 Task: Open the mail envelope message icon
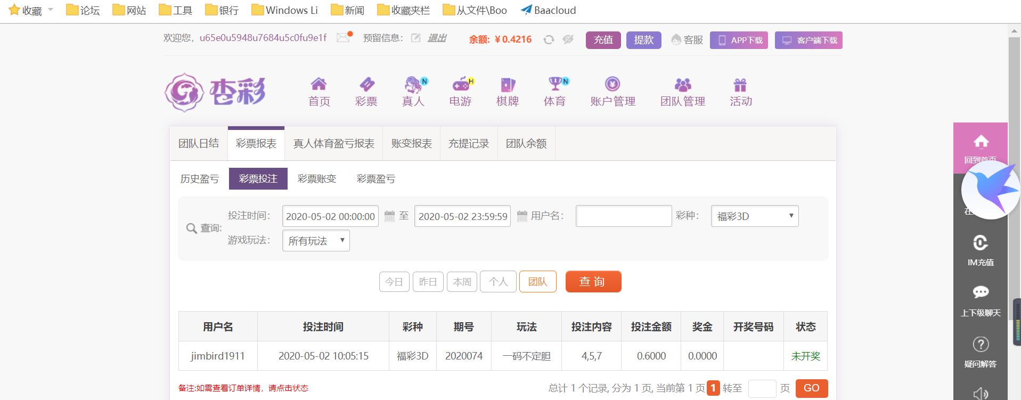pos(344,38)
